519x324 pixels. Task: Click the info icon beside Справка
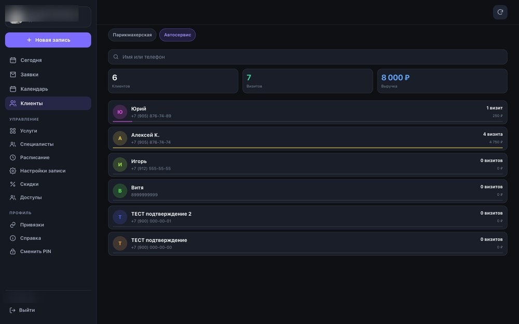12,238
